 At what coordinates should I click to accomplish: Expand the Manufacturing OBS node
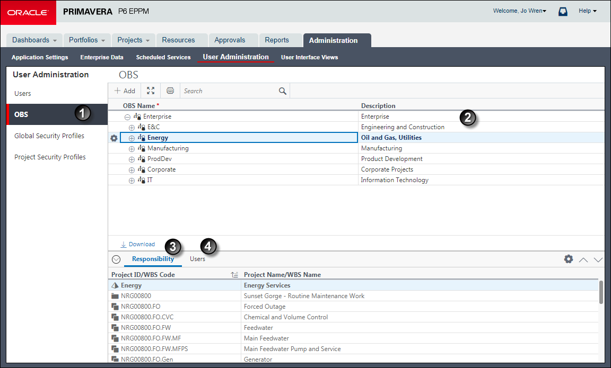132,149
